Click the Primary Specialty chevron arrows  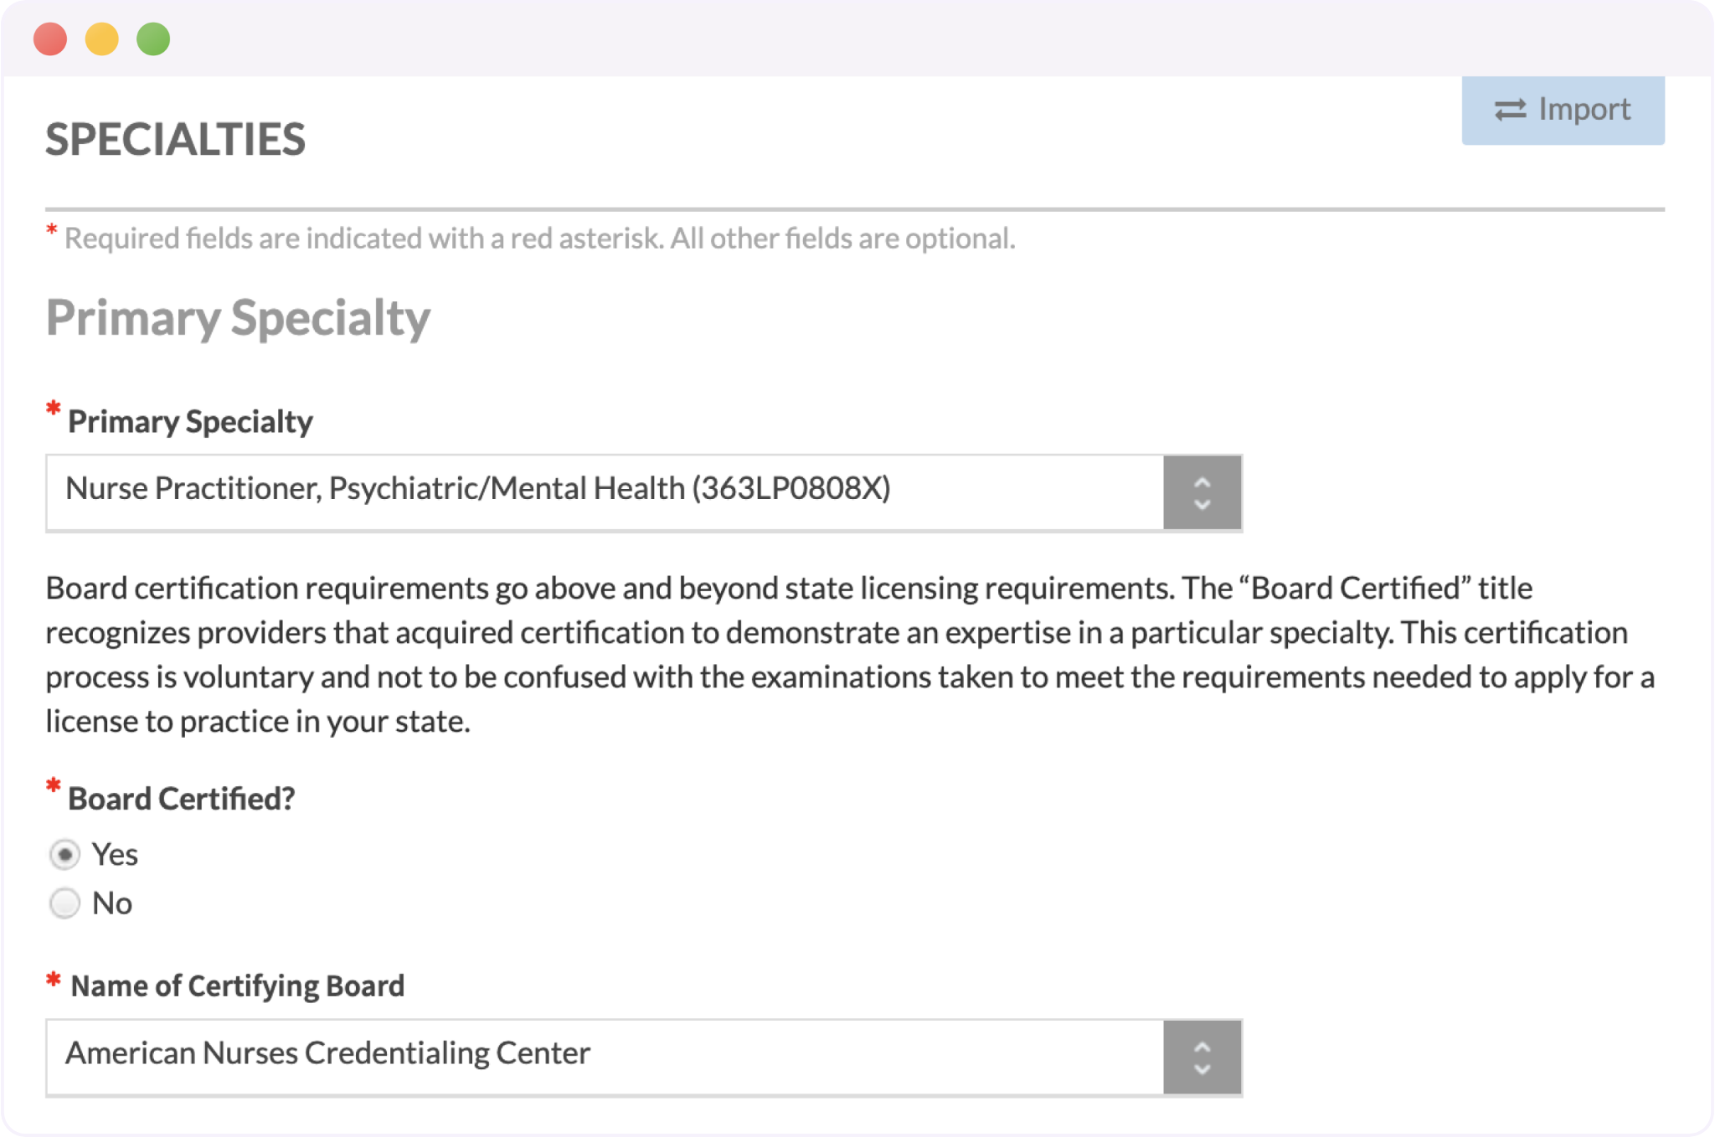[1202, 493]
